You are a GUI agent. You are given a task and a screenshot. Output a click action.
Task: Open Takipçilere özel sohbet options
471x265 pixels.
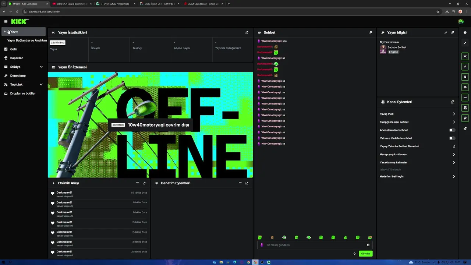[418, 122]
